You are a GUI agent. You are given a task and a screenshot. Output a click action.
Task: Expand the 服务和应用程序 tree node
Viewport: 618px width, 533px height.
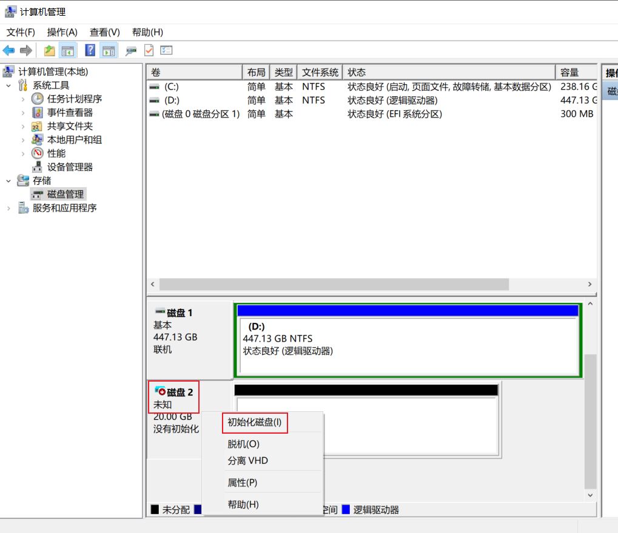pos(9,208)
